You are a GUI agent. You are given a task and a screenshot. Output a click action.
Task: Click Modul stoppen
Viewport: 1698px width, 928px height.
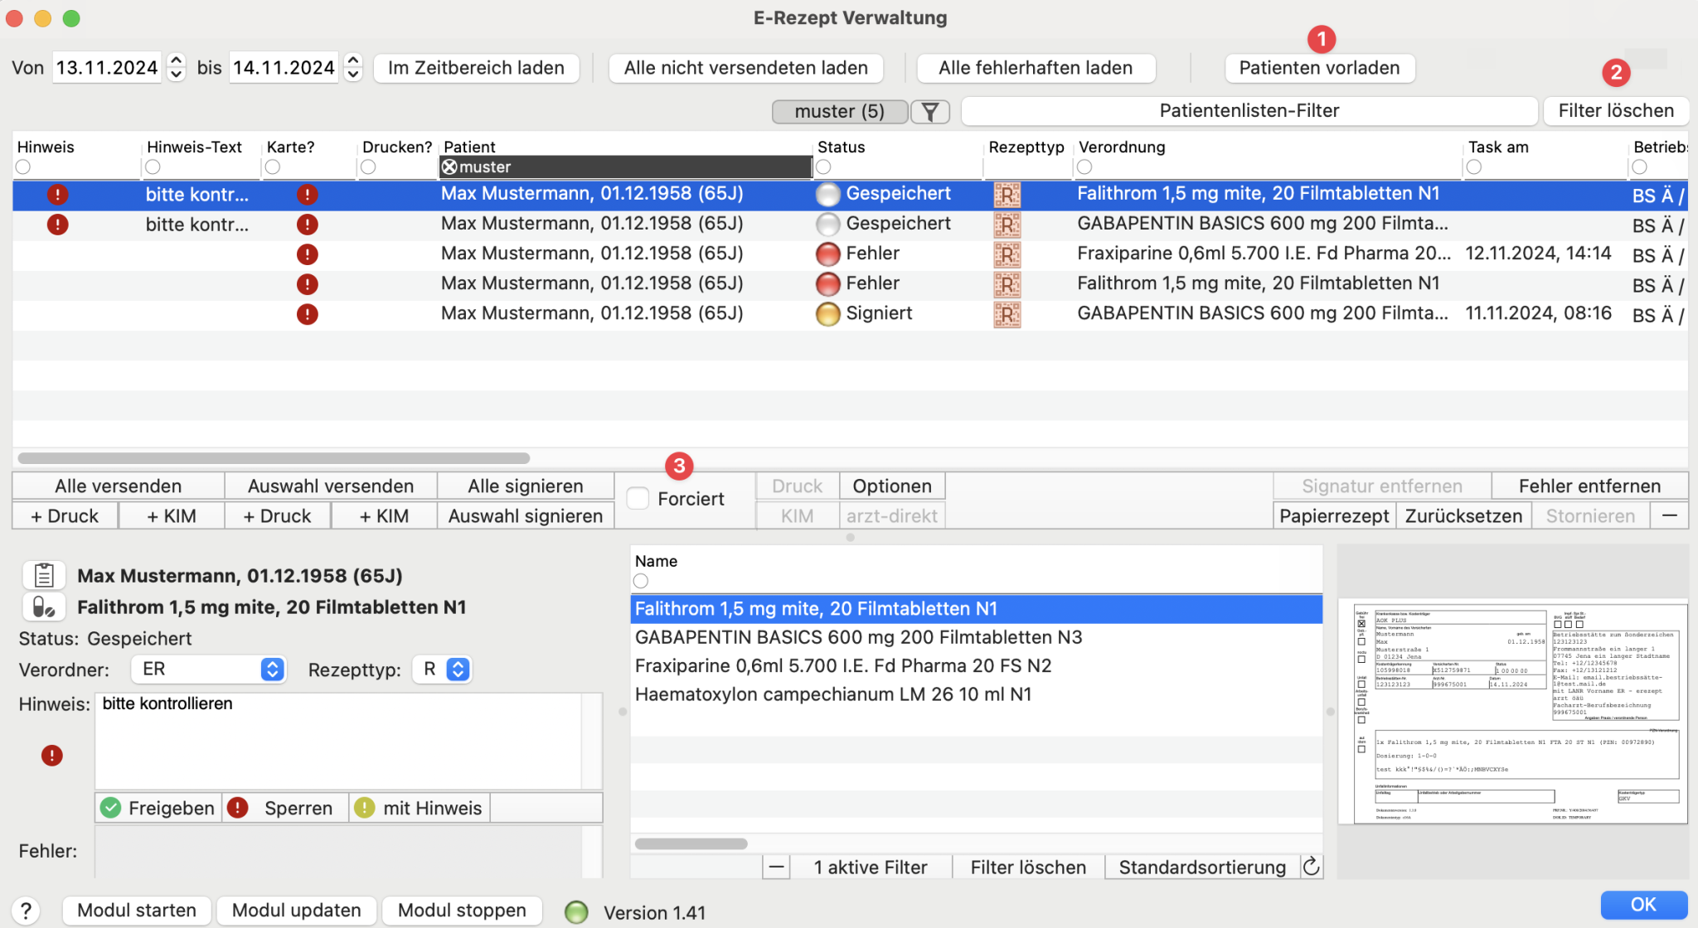[x=462, y=910]
